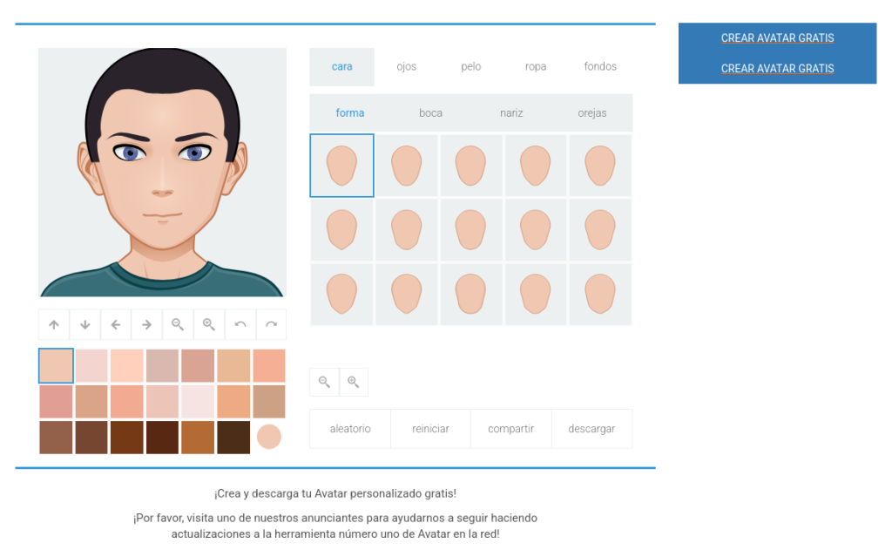Open the ojos tab

coord(407,67)
